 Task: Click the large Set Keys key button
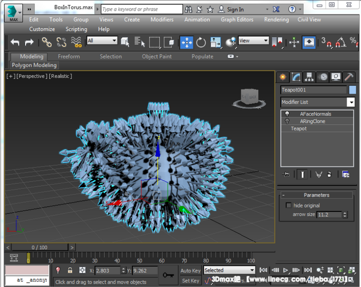click(168, 275)
